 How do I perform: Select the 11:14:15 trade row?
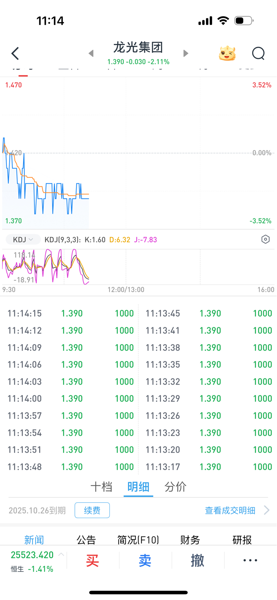71,314
